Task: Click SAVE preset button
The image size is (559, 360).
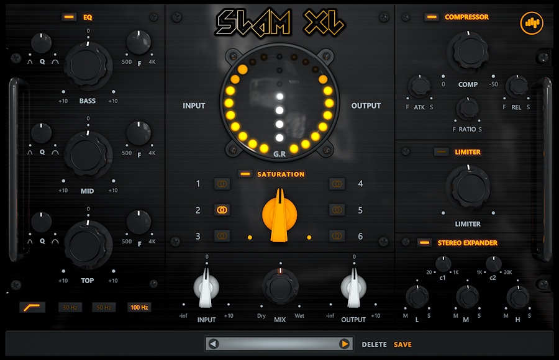Action: click(402, 344)
